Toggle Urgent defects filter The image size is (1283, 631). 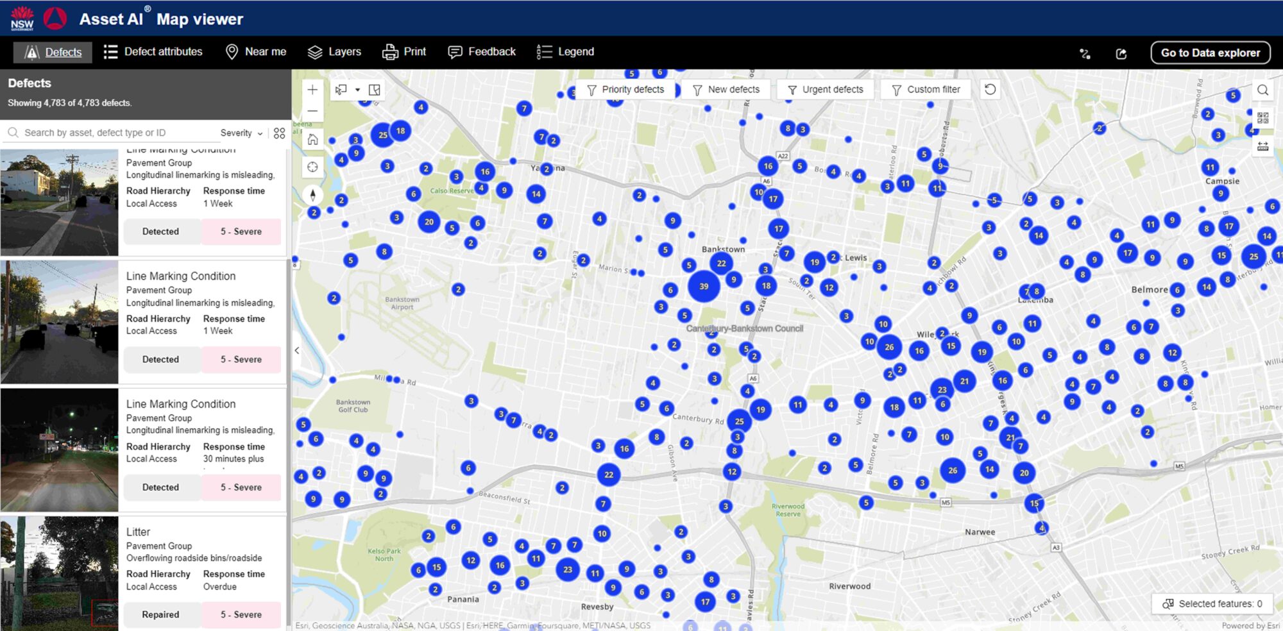pyautogui.click(x=825, y=90)
